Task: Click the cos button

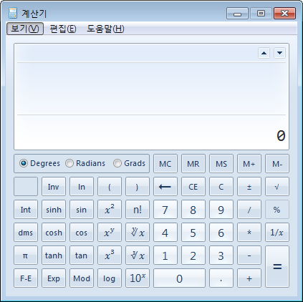Action: tap(82, 233)
